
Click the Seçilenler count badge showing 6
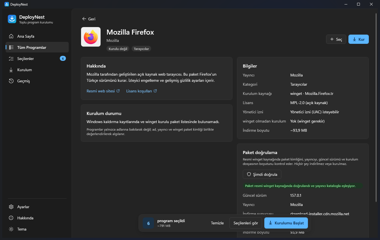[x=63, y=59]
